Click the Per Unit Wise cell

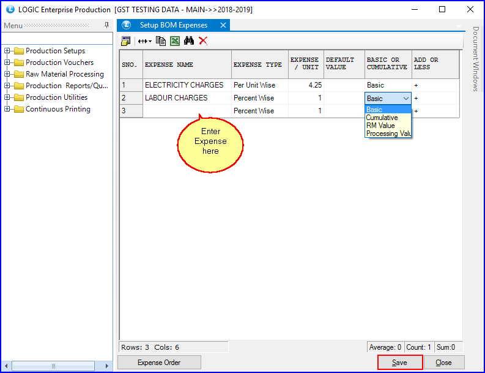pyautogui.click(x=260, y=85)
